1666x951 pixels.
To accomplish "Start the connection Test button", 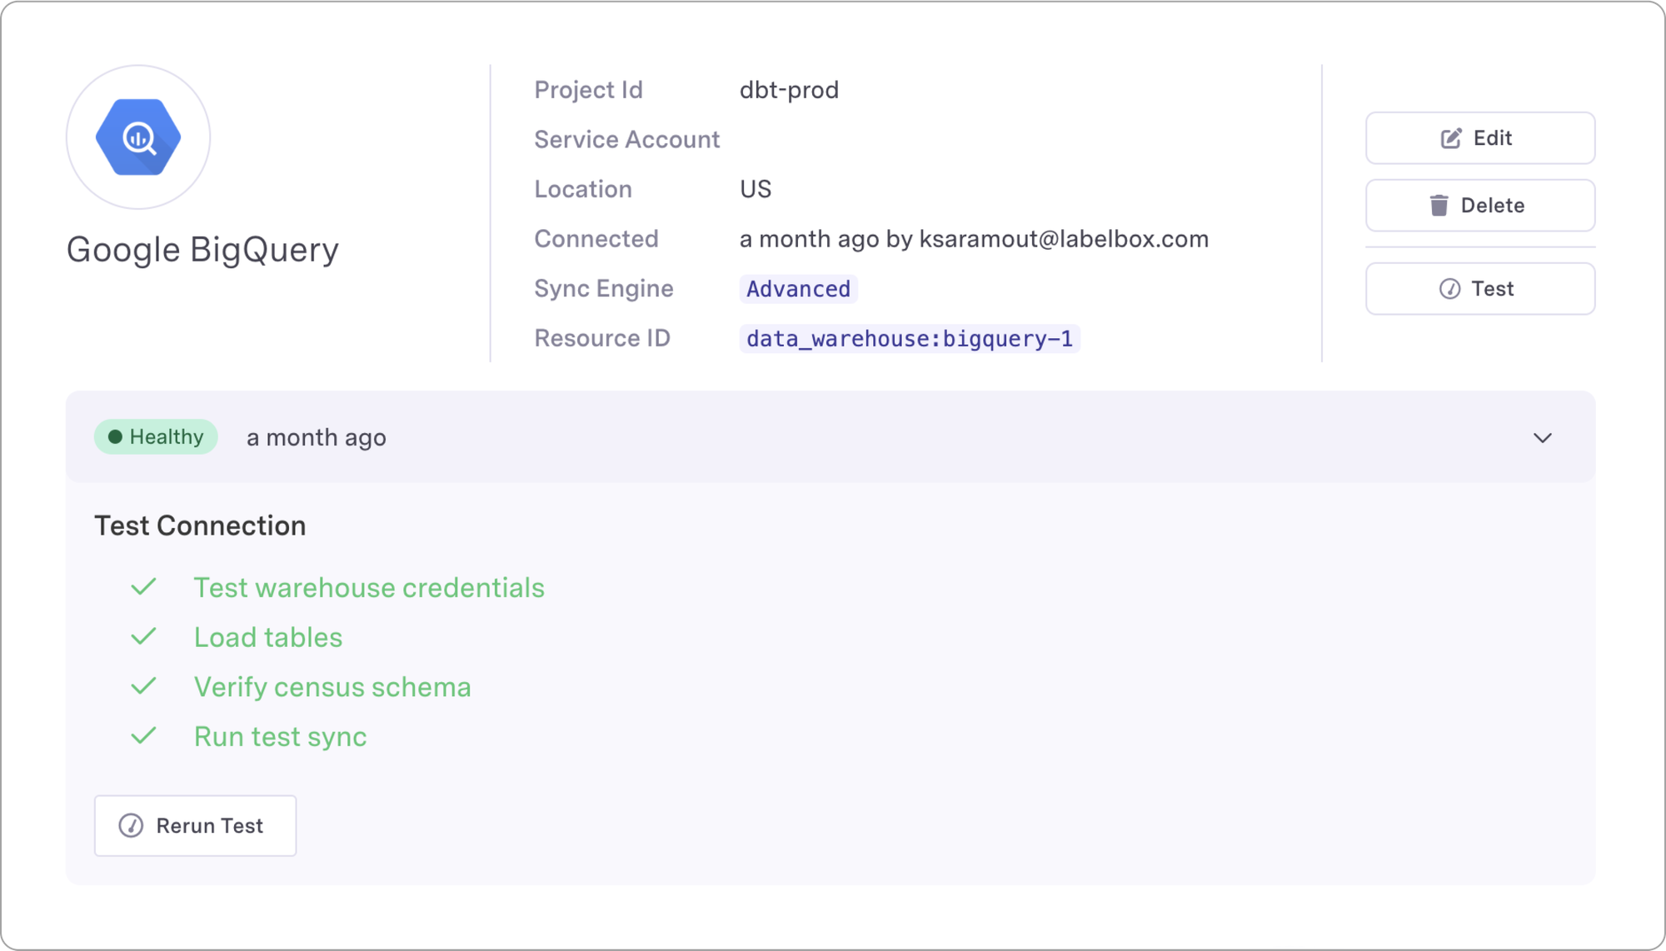I will tap(1479, 289).
